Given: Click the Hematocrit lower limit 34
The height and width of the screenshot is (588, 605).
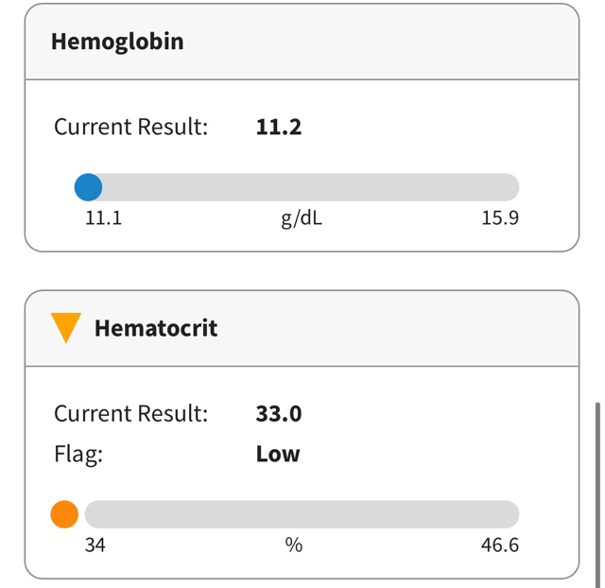Looking at the screenshot, I should click(x=95, y=545).
